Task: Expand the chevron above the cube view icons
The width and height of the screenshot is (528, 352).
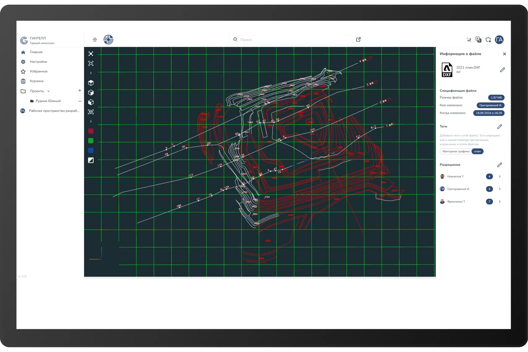Action: tap(91, 73)
